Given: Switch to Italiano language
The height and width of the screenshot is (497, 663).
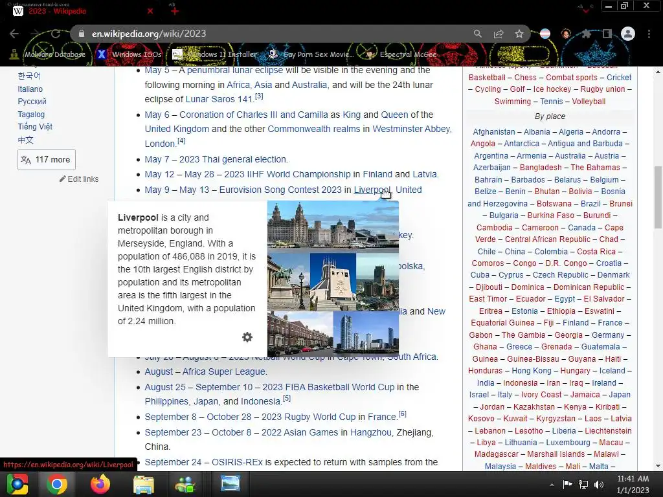Looking at the screenshot, I should [30, 89].
